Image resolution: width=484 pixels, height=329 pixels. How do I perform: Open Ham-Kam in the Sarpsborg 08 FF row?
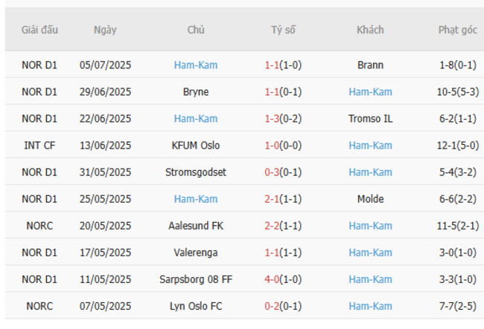coord(370,279)
